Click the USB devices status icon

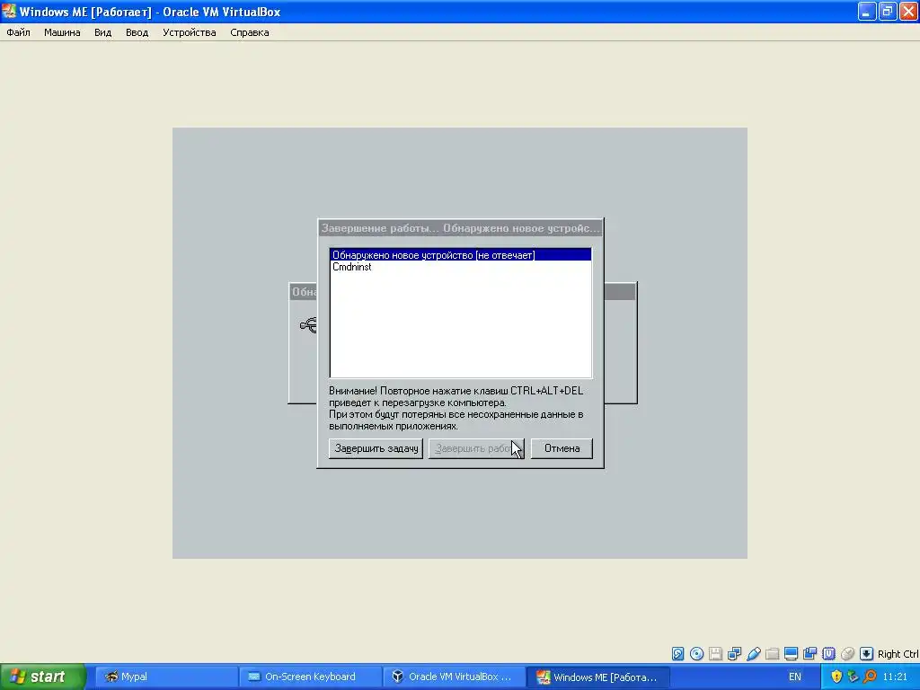coord(754,654)
